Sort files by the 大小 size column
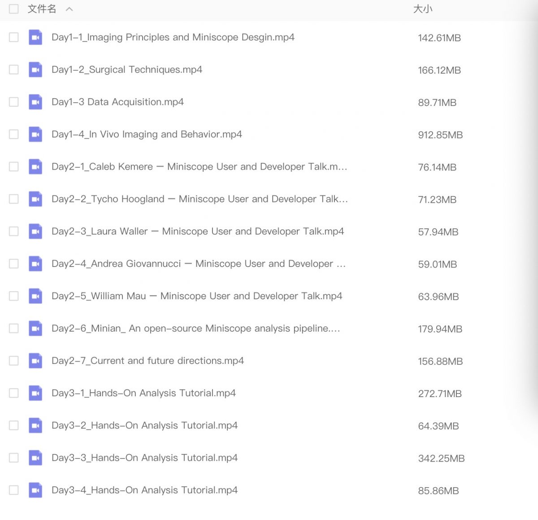 click(x=422, y=9)
